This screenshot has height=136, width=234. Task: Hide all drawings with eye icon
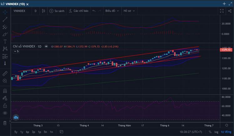tap(5, 113)
